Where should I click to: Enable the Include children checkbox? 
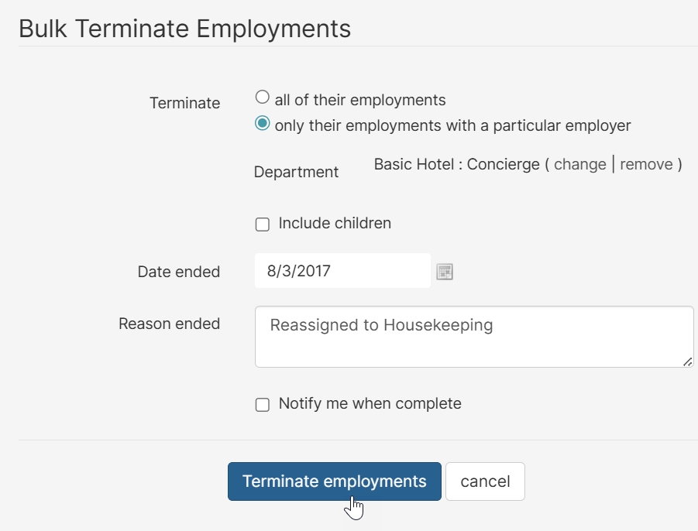pyautogui.click(x=263, y=224)
